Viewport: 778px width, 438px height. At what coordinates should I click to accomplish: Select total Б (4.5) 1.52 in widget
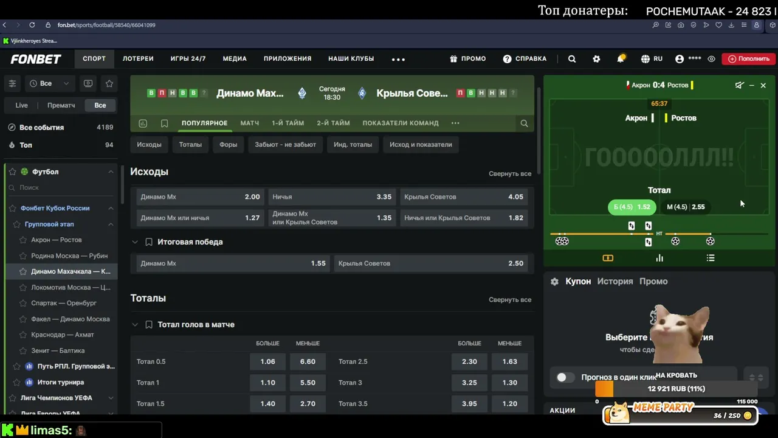tap(632, 207)
